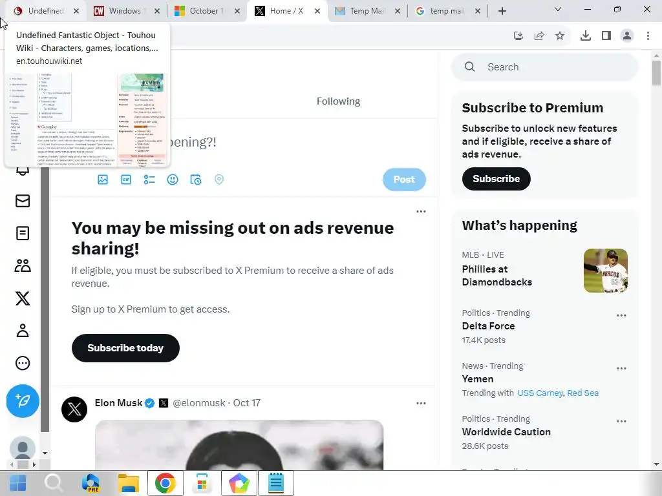Add a GIF to the post
Screen dimensions: 662x496
pyautogui.click(x=126, y=180)
